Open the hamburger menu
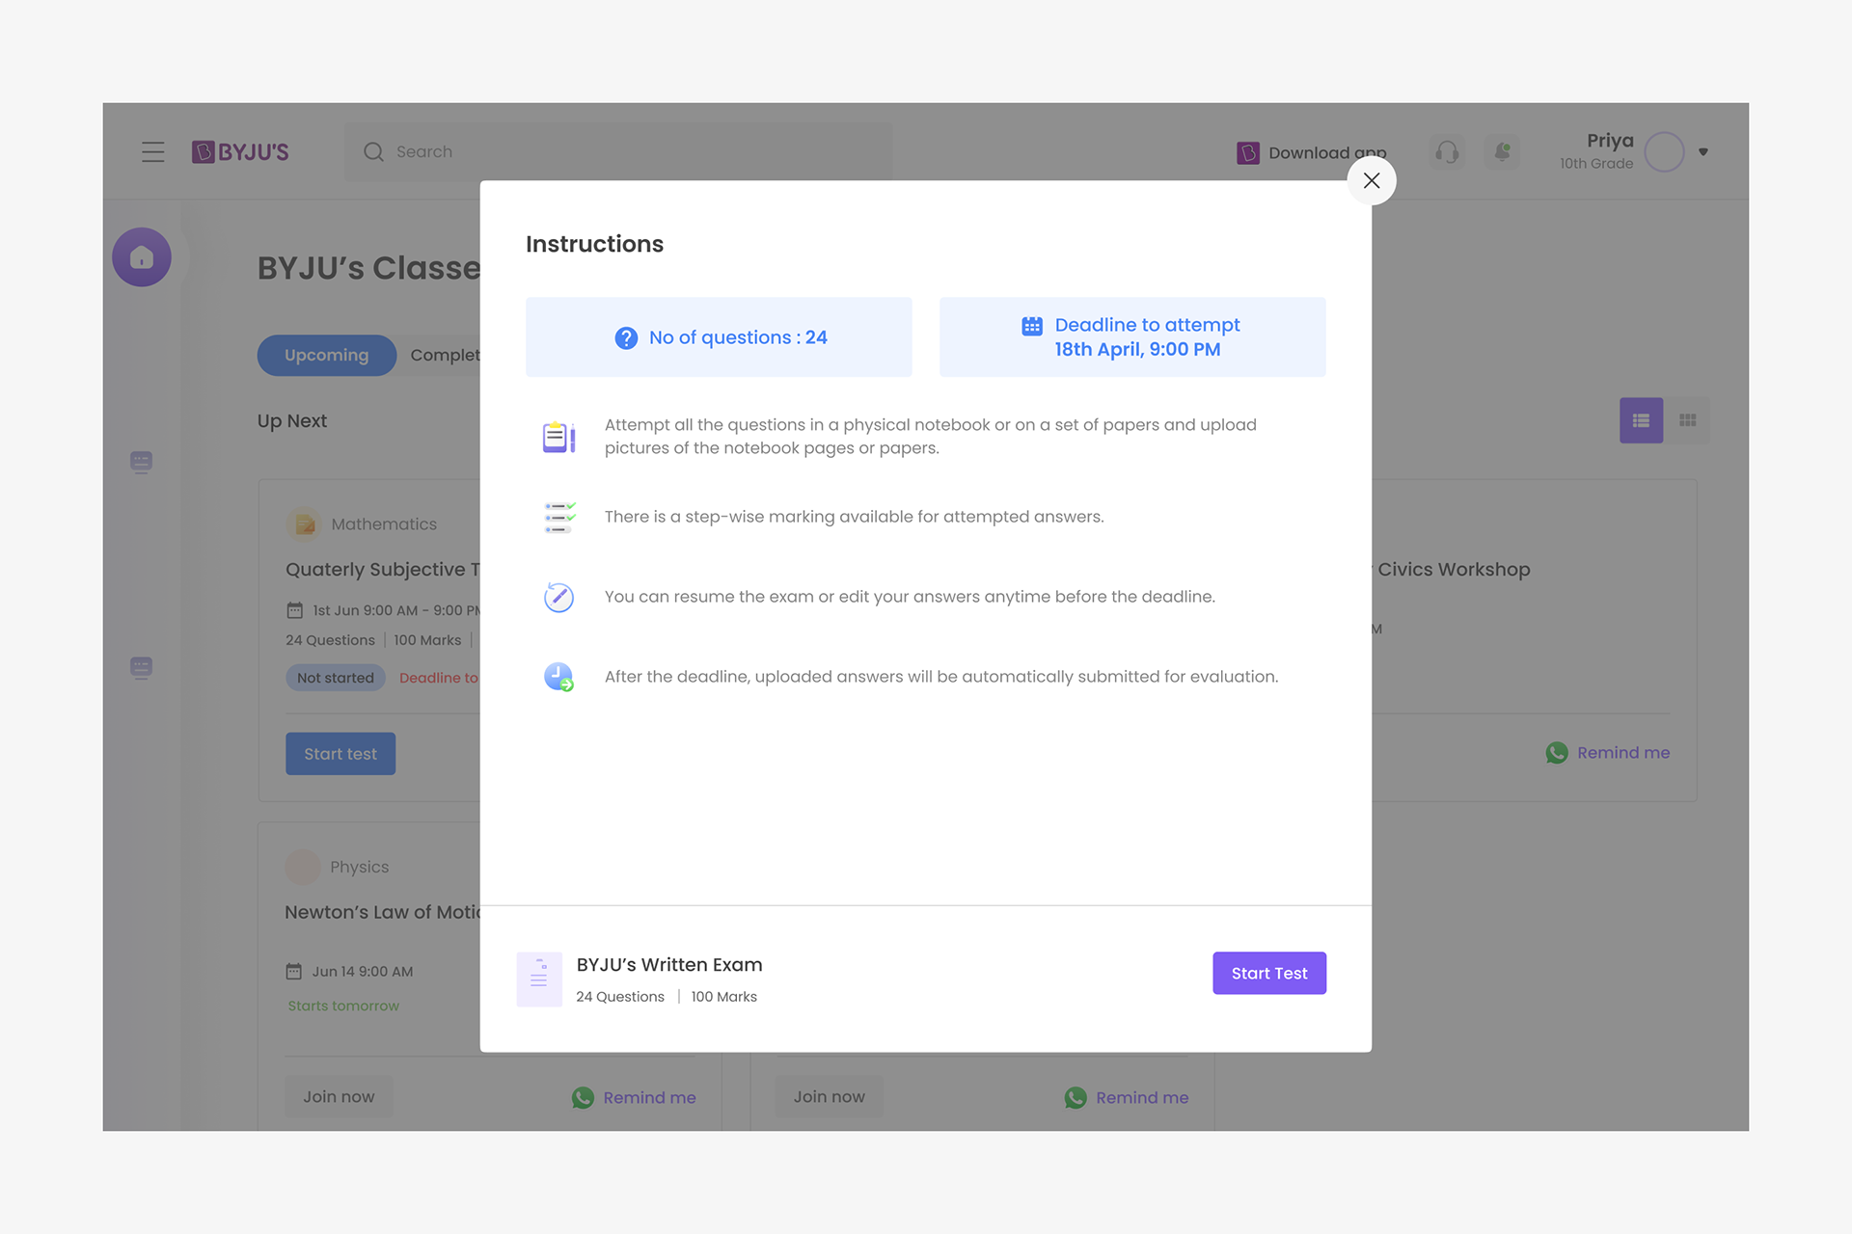The width and height of the screenshot is (1852, 1234). point(152,152)
